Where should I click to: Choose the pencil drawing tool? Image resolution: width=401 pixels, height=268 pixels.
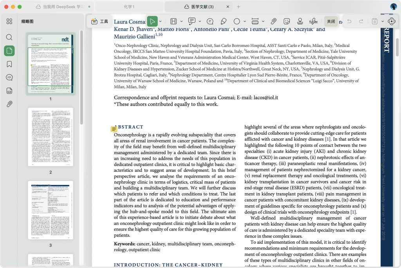coord(224,22)
